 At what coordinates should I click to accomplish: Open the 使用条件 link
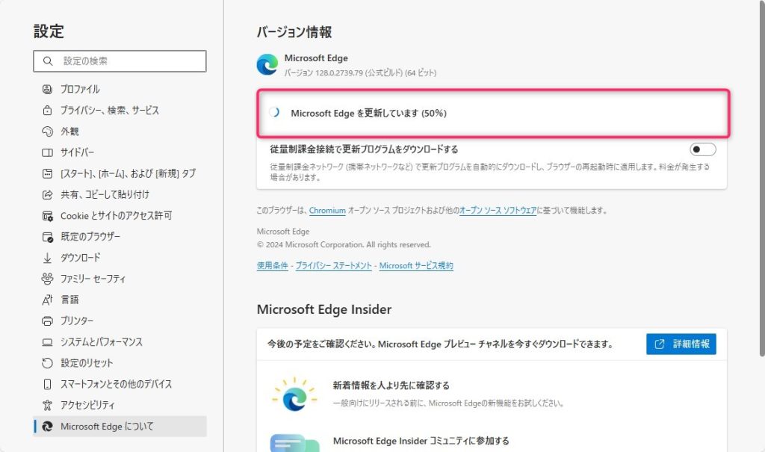click(x=272, y=265)
